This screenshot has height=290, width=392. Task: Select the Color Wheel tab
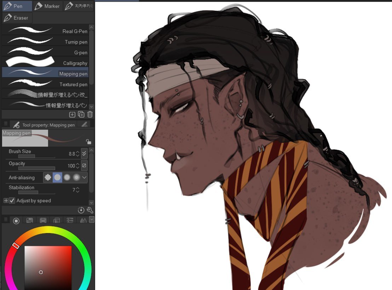16,221
